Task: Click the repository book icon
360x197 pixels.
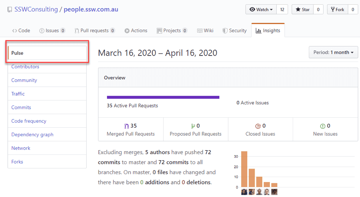Action: (10, 10)
